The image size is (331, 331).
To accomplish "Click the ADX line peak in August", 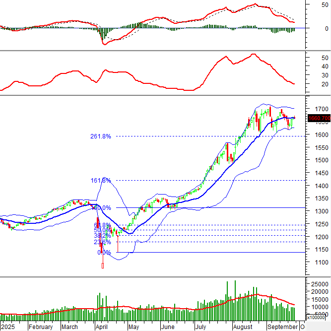I will (x=254, y=54).
